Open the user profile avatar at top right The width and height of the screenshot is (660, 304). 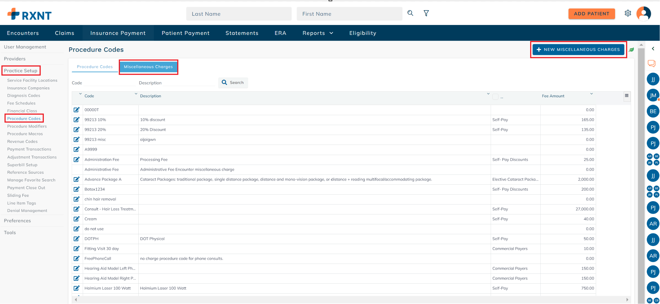click(x=644, y=13)
